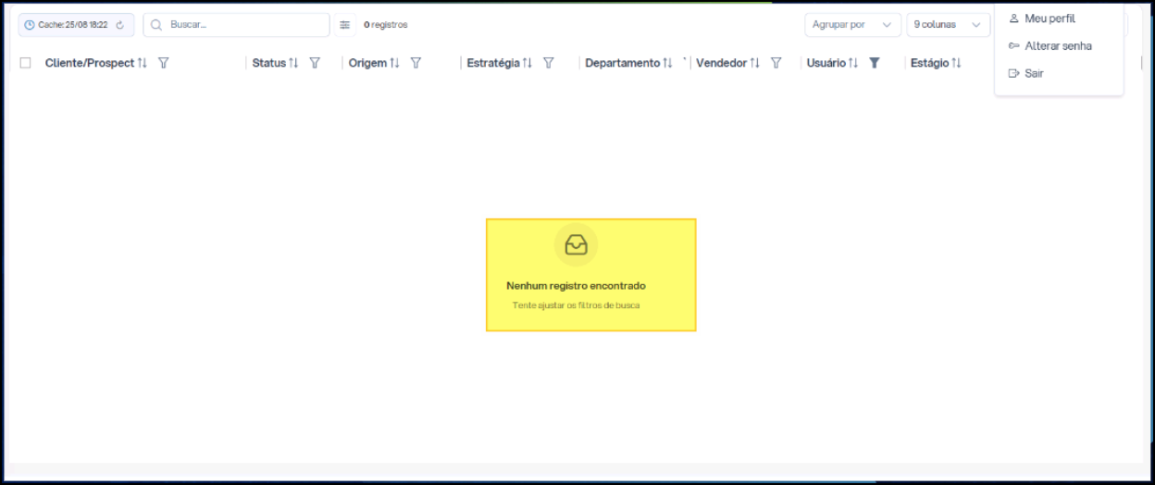Click the exit icon beside Sair
The height and width of the screenshot is (485, 1155).
tap(1013, 73)
